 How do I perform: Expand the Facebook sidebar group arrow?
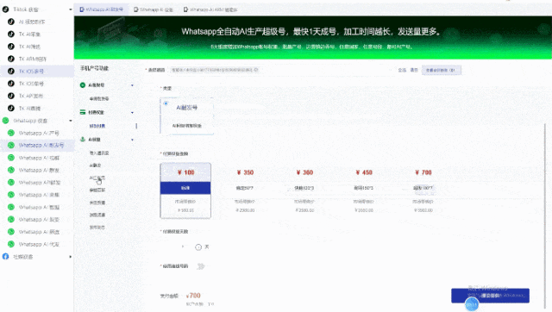(71, 257)
